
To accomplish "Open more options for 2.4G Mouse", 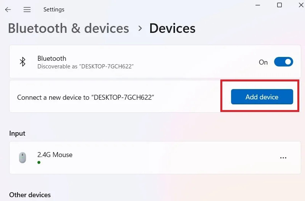I will (x=283, y=158).
